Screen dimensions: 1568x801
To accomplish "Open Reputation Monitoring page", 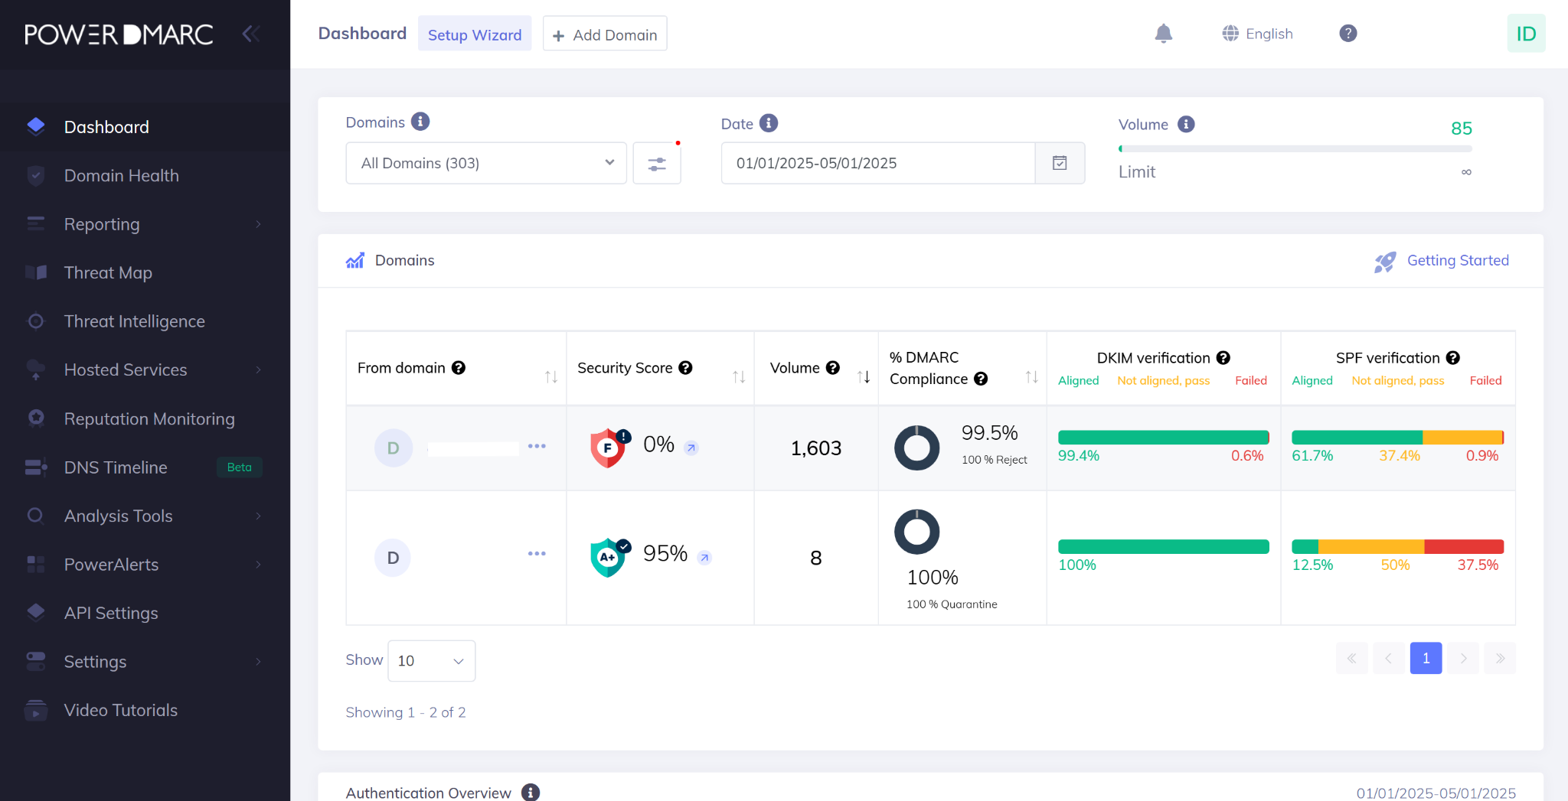I will point(145,419).
